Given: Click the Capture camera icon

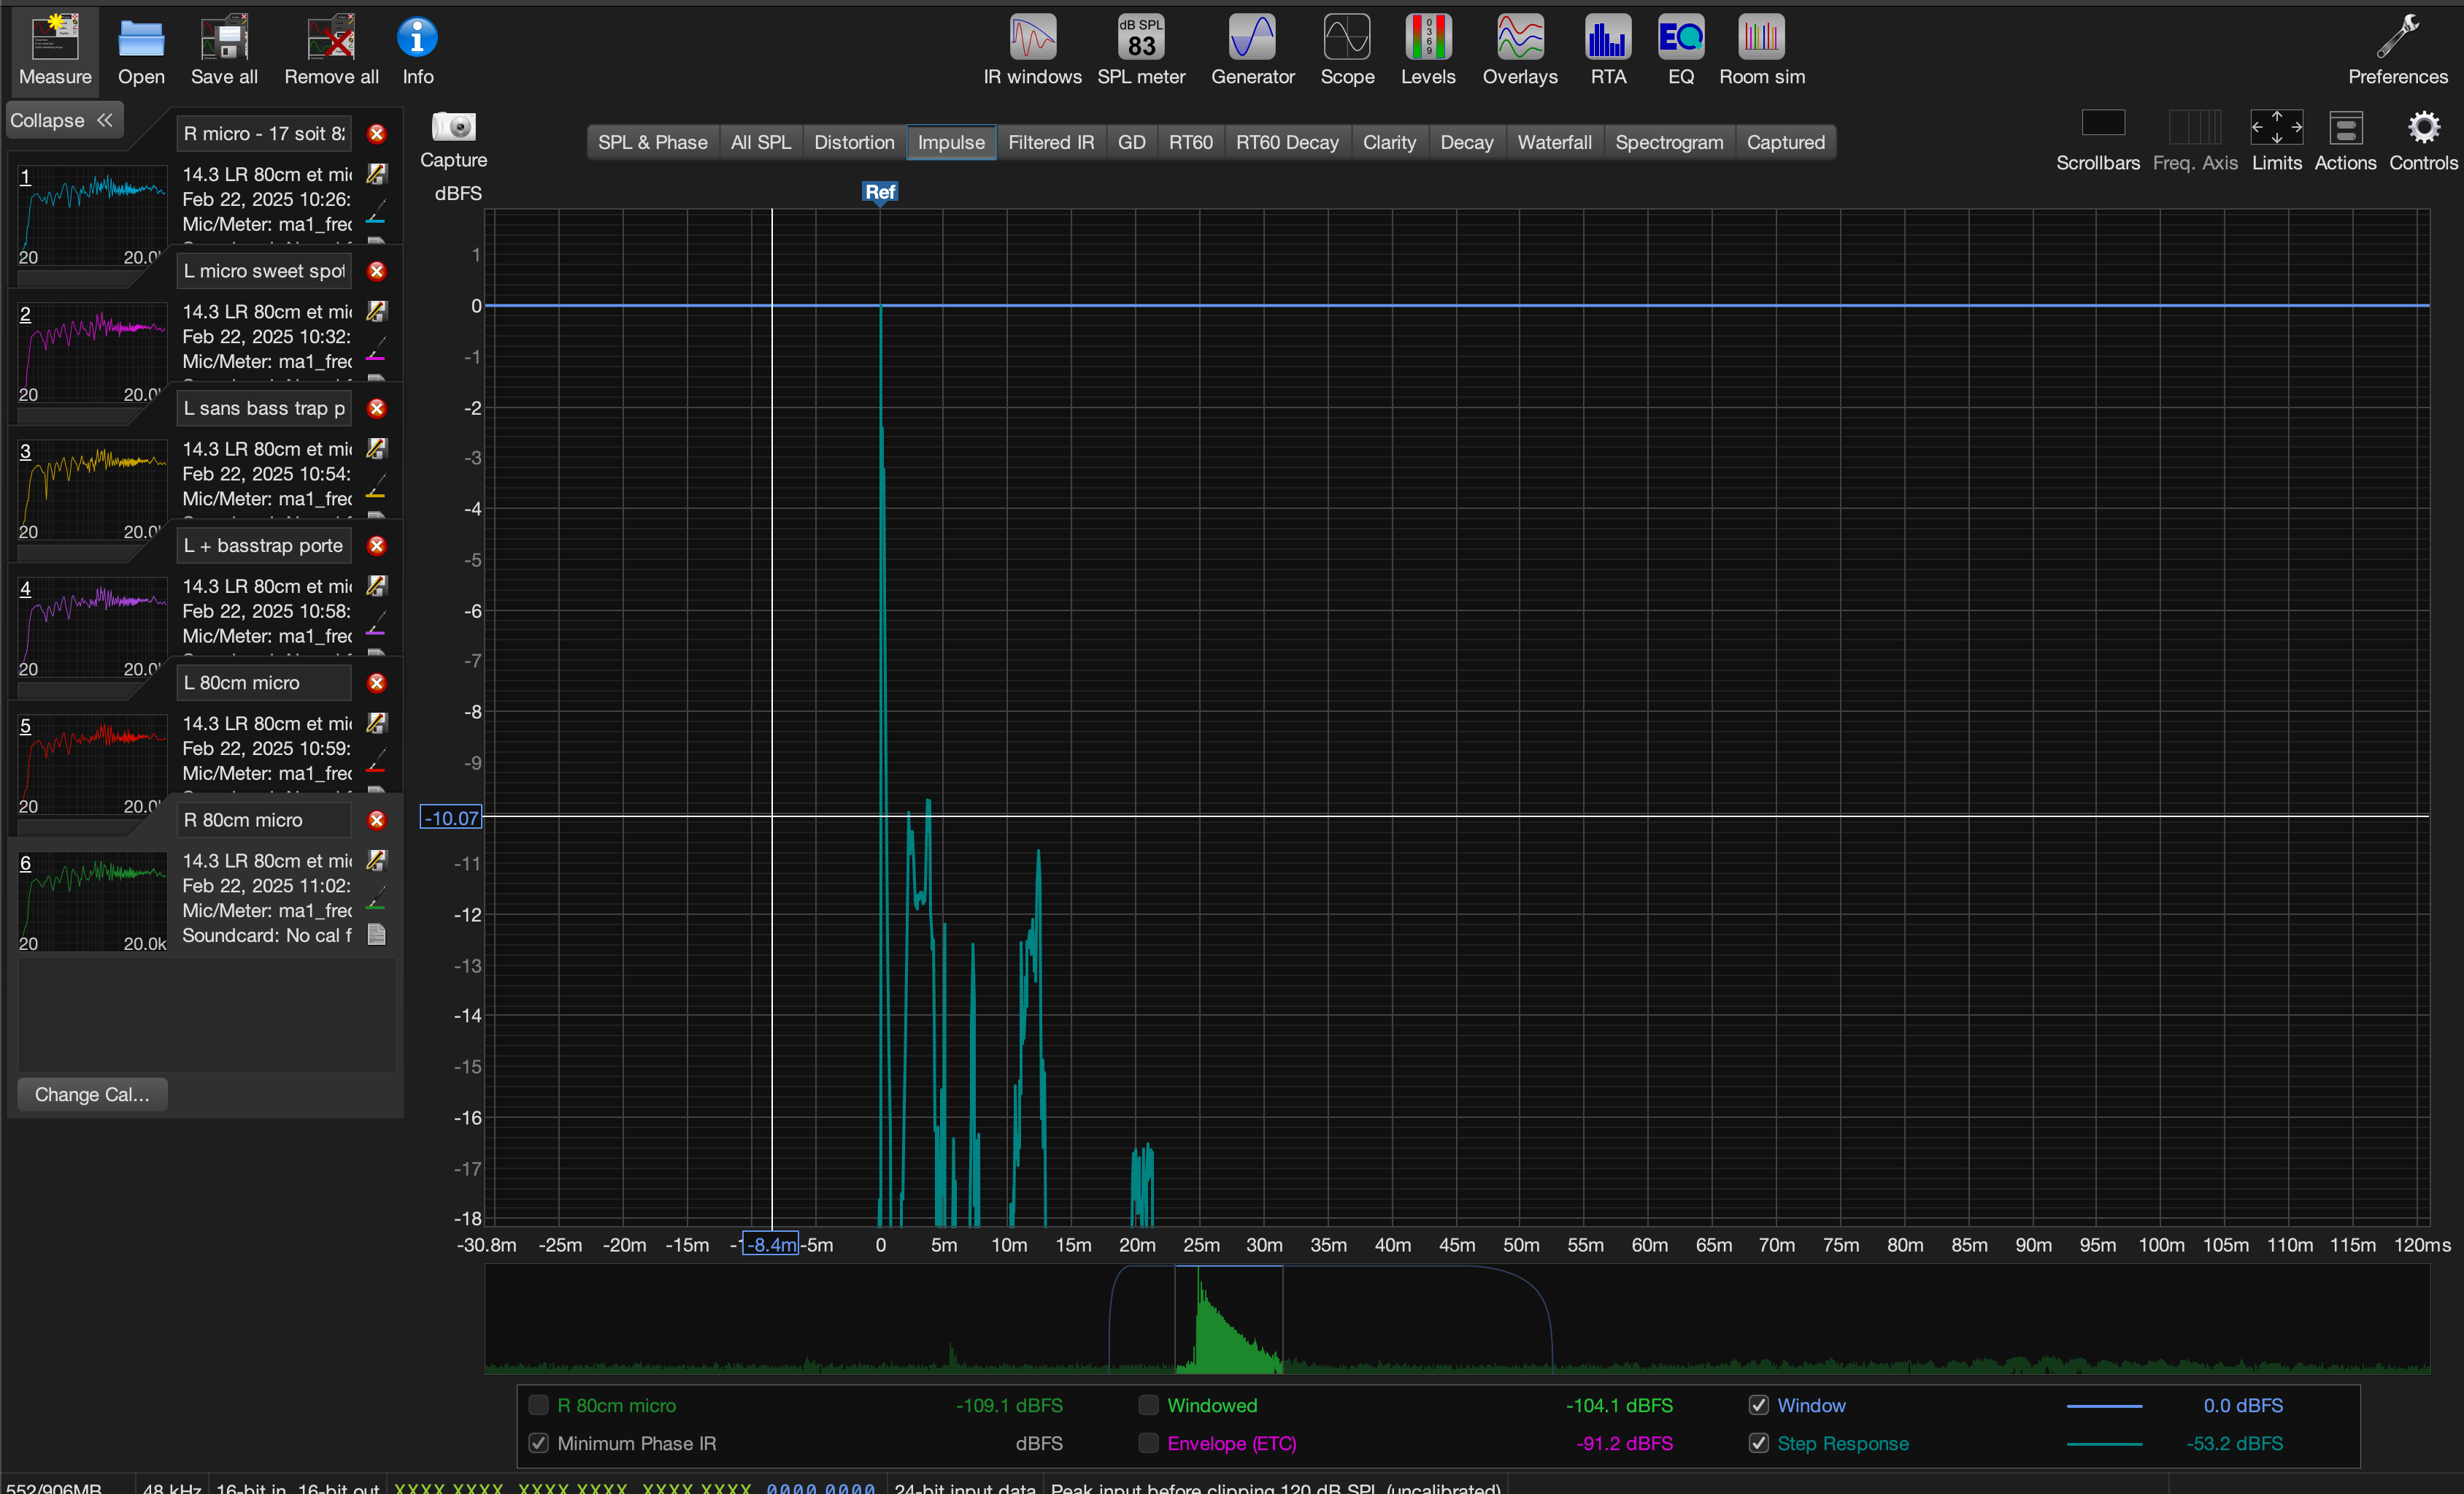Looking at the screenshot, I should (453, 127).
